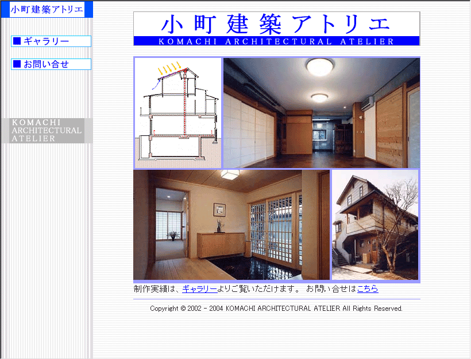Follow the こちら contact link
Viewport: 471px width, 359px height.
368,289
